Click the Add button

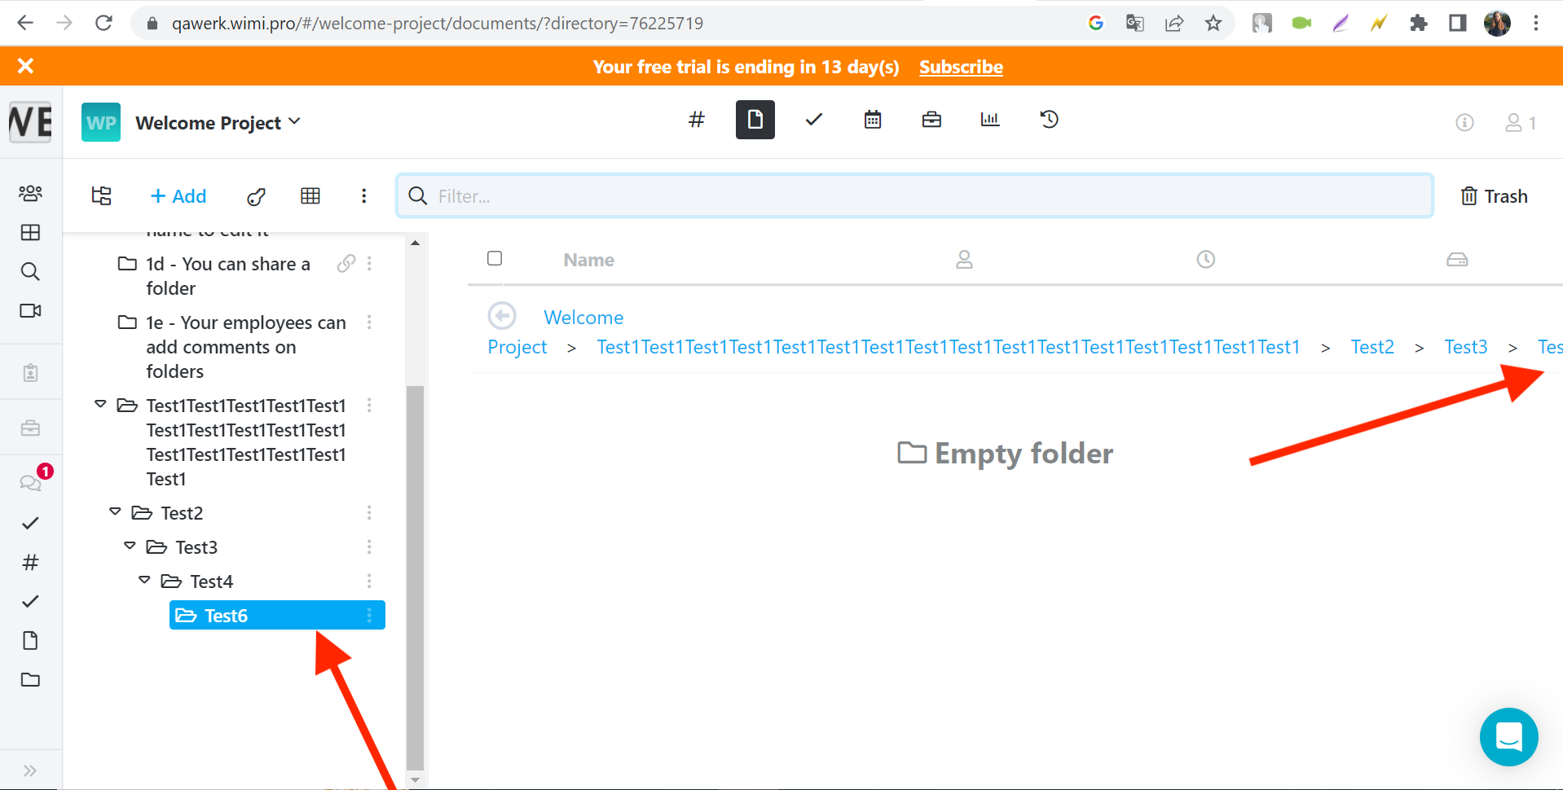pyautogui.click(x=178, y=196)
